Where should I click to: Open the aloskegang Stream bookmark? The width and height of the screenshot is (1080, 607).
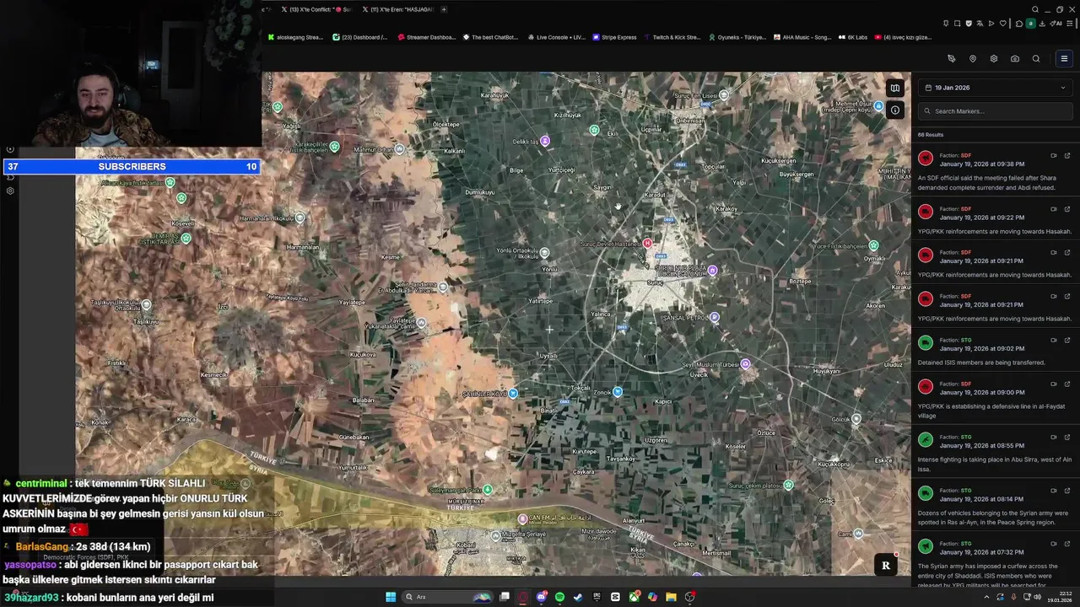point(295,37)
